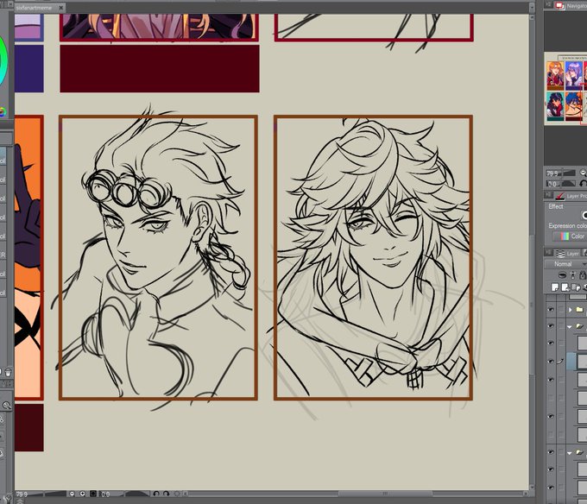
Task: Click tab icon right of Layer tab
Action: [584, 254]
